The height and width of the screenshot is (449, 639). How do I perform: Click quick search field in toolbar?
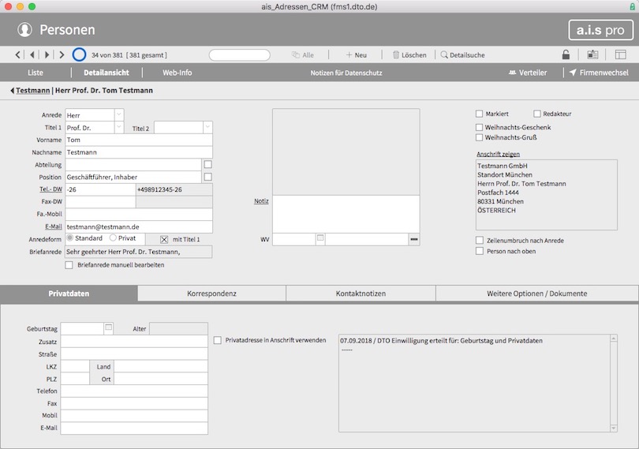[x=240, y=55]
